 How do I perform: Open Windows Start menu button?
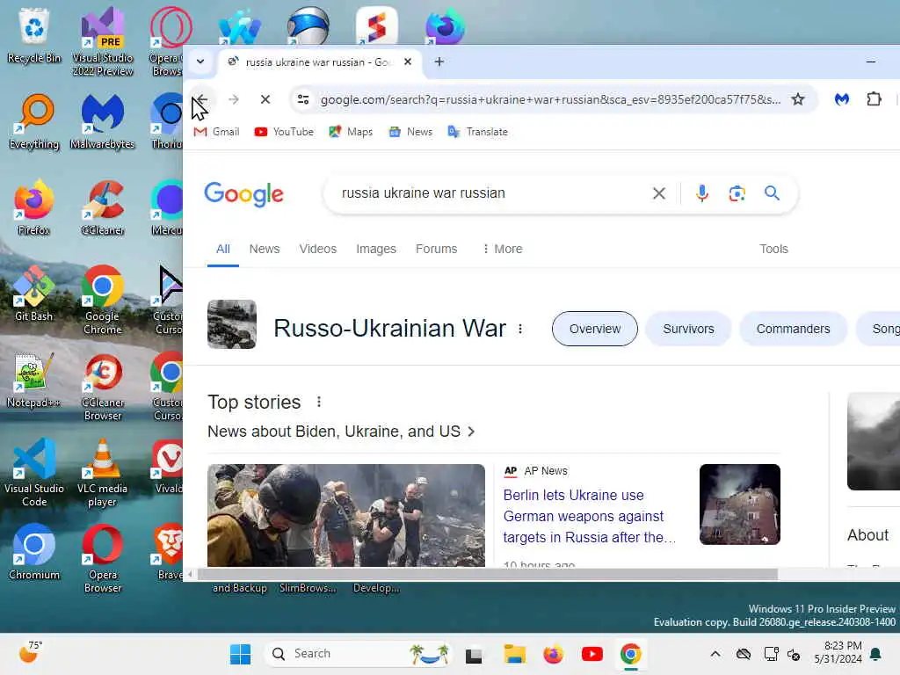point(240,654)
